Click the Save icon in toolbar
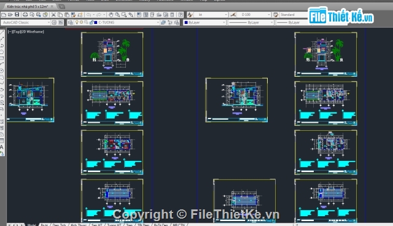 [x=17, y=15]
